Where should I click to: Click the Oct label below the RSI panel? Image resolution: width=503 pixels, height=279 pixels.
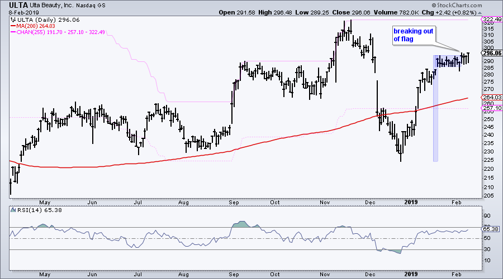[x=275, y=275]
